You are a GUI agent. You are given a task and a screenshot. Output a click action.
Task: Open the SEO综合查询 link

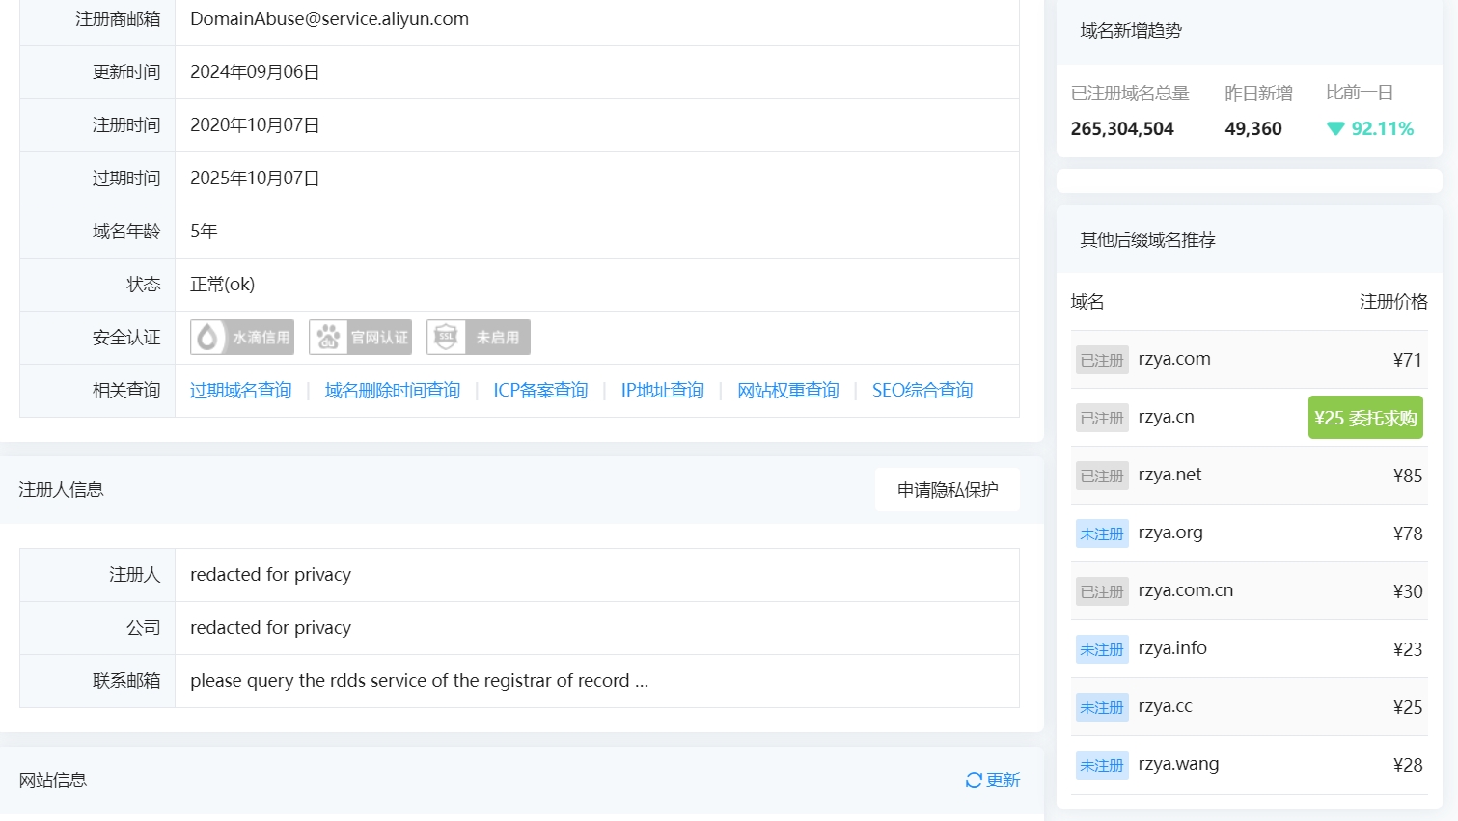click(922, 391)
